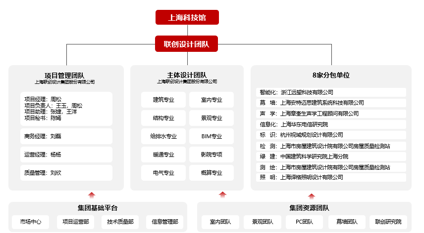Click the 集团基础平台 heading

(x=98, y=208)
